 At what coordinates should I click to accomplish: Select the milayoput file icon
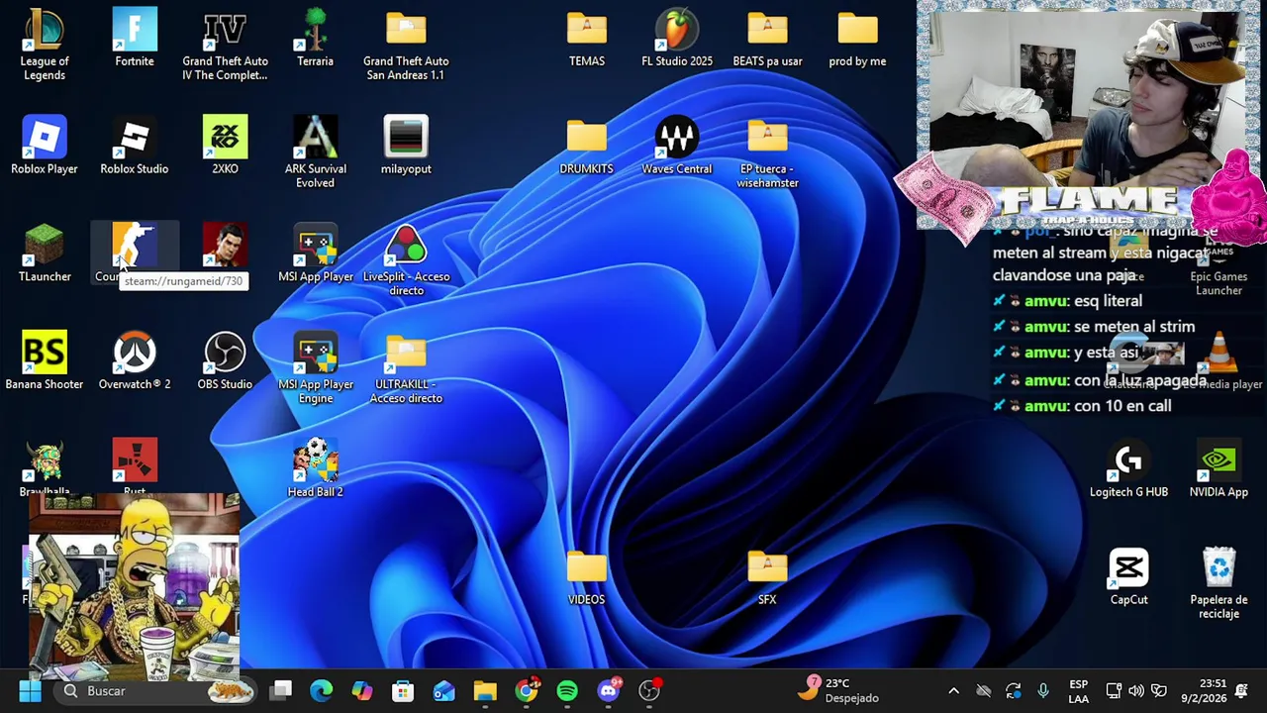pyautogui.click(x=406, y=146)
